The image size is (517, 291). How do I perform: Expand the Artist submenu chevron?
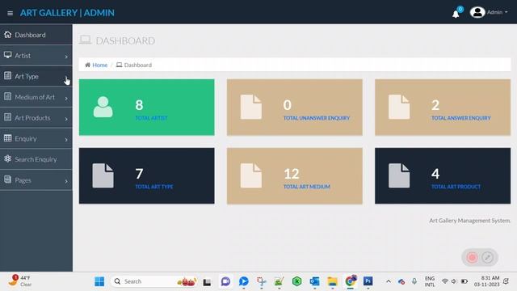[x=66, y=57]
